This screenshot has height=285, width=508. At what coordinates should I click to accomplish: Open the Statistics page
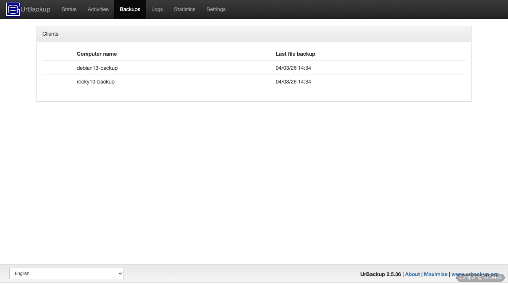(184, 9)
